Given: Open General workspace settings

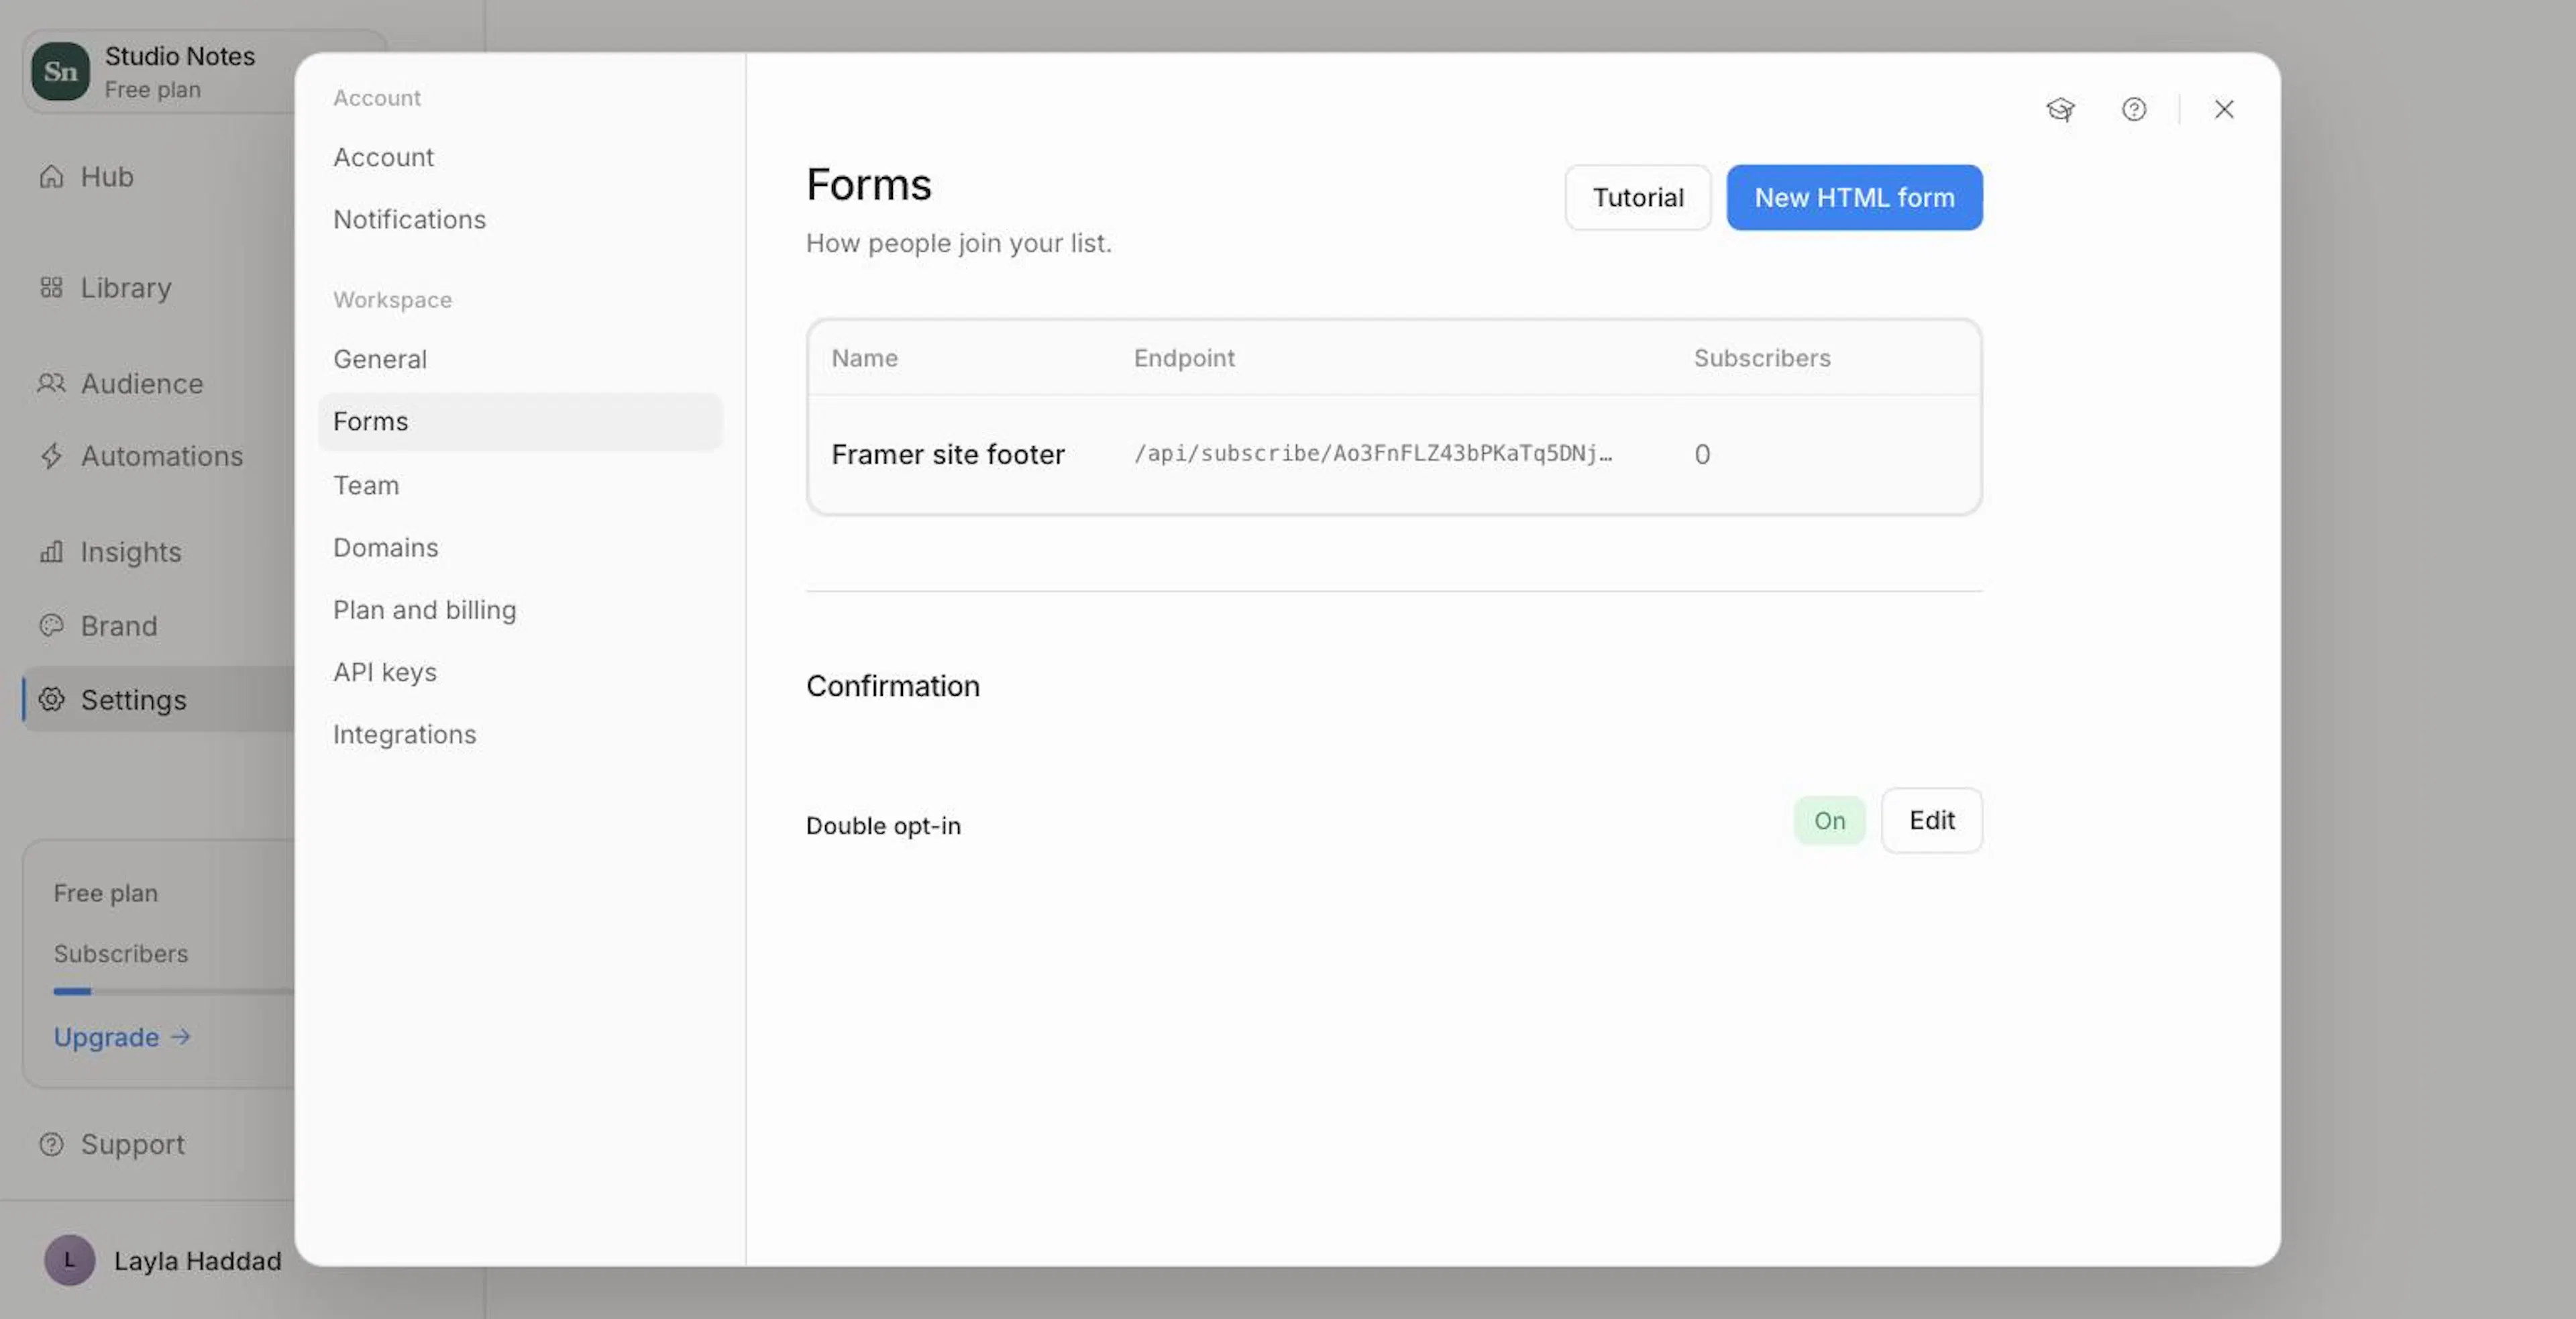Looking at the screenshot, I should [x=520, y=359].
